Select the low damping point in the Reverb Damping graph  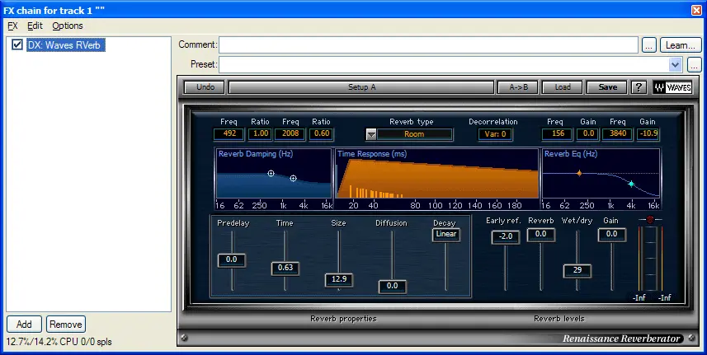(271, 173)
